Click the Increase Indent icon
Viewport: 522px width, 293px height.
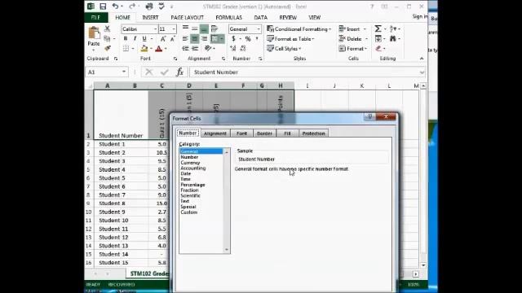(x=195, y=49)
